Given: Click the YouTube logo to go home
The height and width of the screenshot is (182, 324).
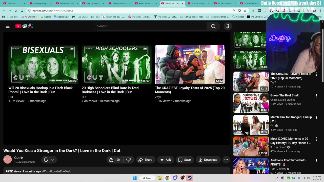Looking at the screenshot, I should click(25, 26).
